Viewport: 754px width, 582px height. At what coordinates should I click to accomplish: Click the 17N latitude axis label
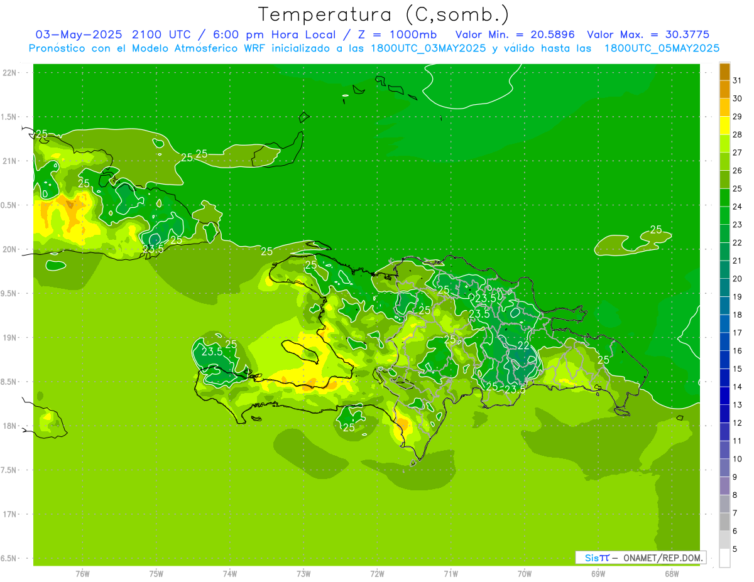[10, 515]
